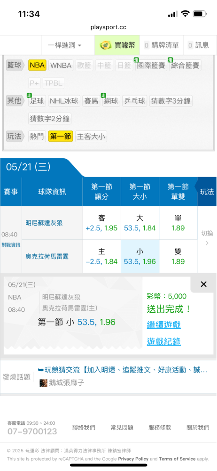This screenshot has height=471, width=217.
Task: Open the 玩競猜交流 hot topic post
Action: click(123, 370)
